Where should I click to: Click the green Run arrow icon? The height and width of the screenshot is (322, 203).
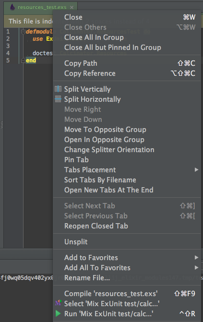coord(58,313)
